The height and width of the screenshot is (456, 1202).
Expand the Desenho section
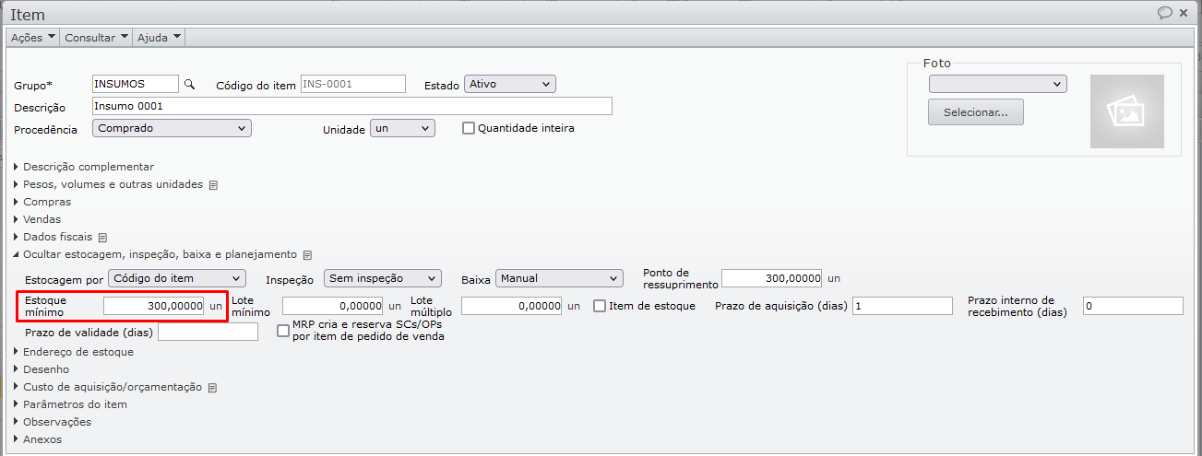click(x=42, y=369)
